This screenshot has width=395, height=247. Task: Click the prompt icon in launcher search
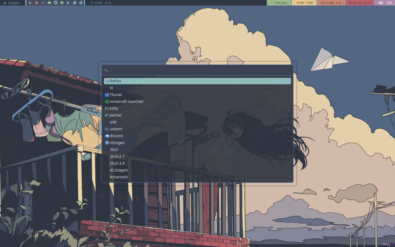coord(106,70)
